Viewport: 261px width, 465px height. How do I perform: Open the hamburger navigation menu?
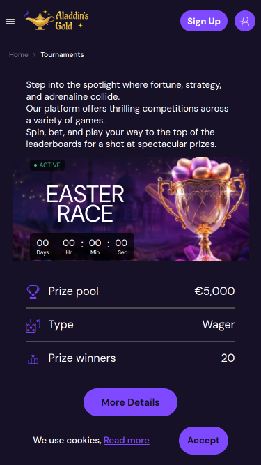point(10,22)
